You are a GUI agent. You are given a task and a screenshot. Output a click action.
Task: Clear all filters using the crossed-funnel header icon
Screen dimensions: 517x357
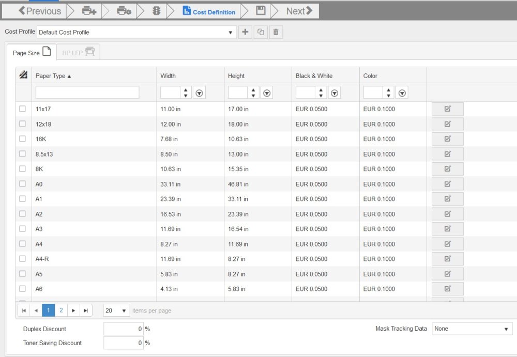(x=23, y=75)
